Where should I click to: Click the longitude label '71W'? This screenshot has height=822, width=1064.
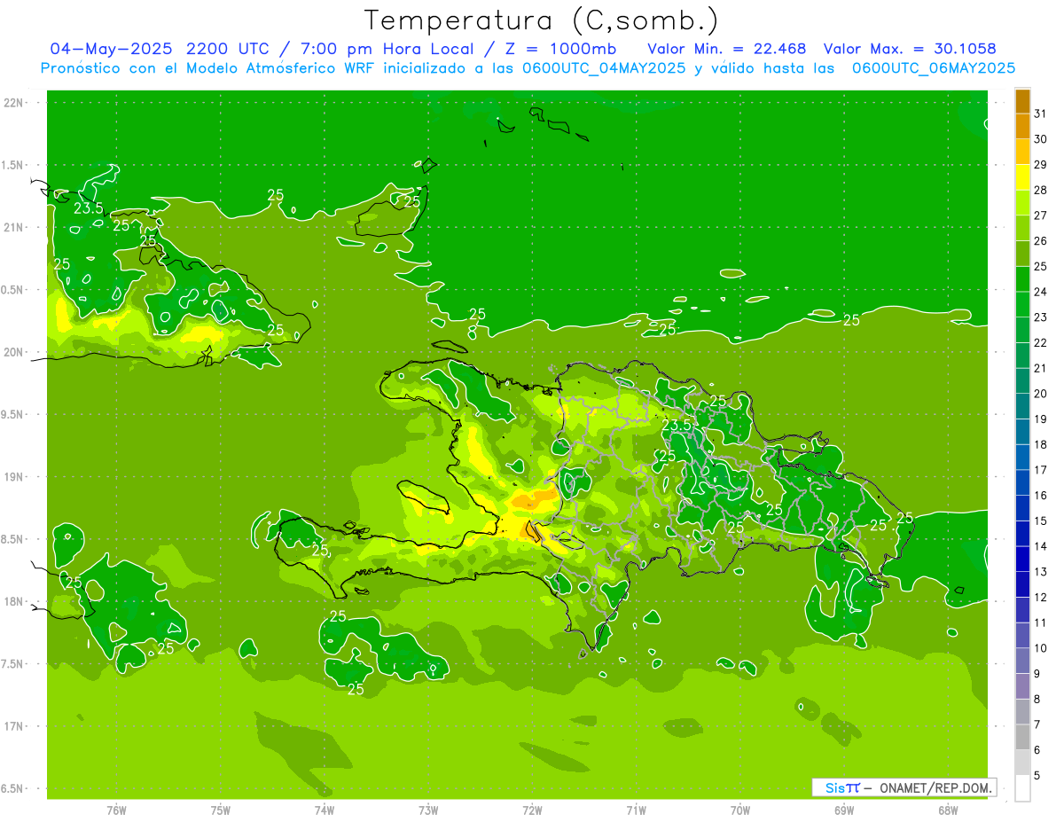636,810
